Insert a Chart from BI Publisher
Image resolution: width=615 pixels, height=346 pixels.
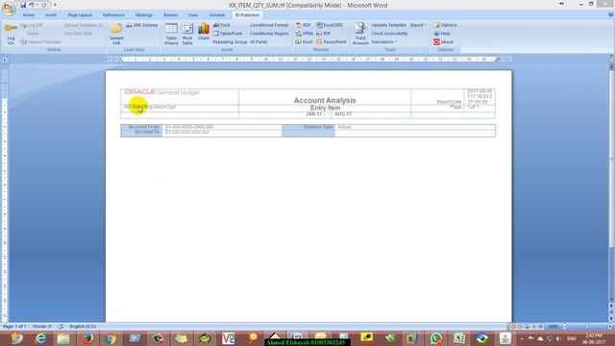tap(203, 32)
